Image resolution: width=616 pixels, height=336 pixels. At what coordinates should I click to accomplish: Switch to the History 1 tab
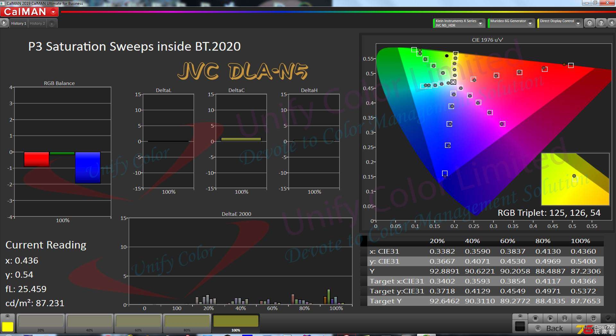[x=19, y=23]
